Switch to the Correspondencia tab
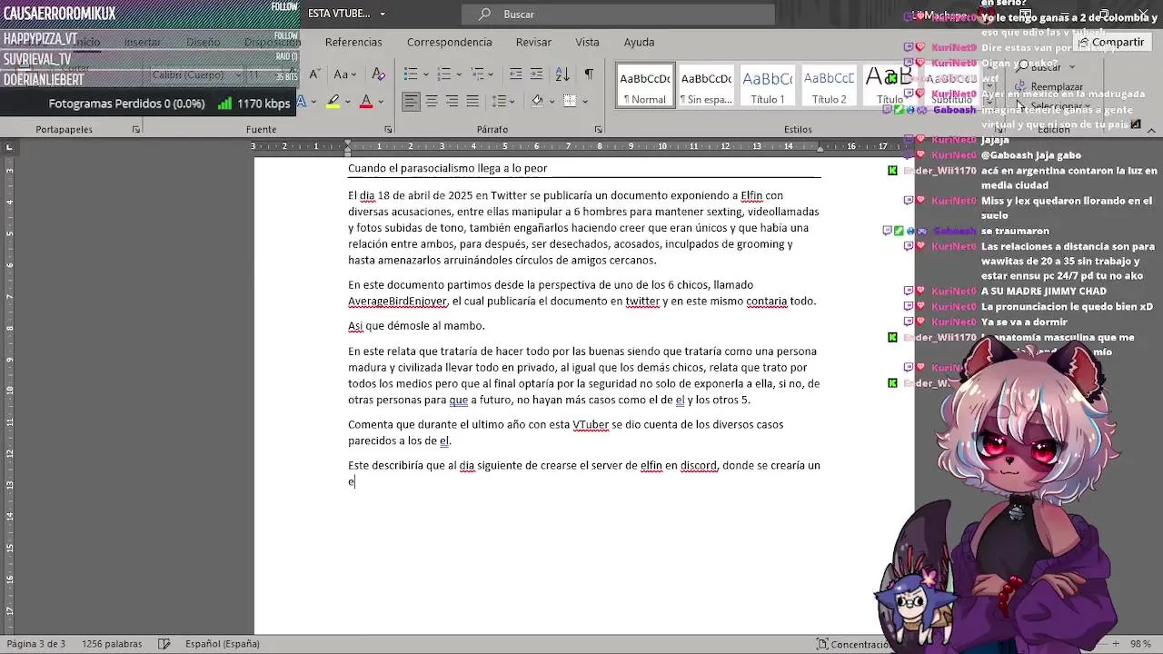The image size is (1163, 654). [x=450, y=42]
